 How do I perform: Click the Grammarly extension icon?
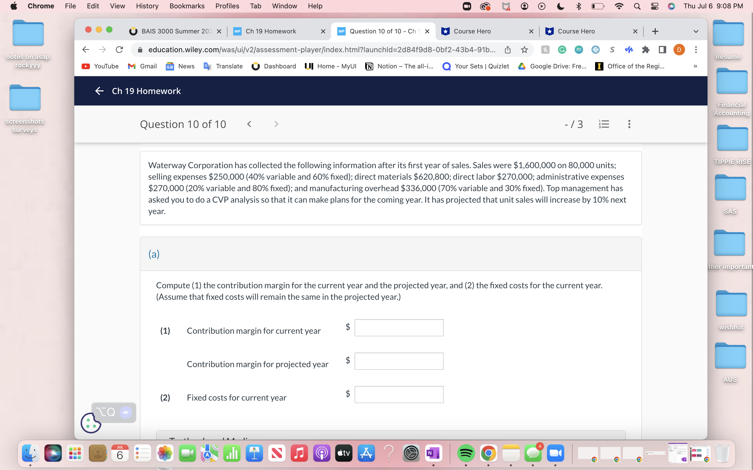point(562,50)
